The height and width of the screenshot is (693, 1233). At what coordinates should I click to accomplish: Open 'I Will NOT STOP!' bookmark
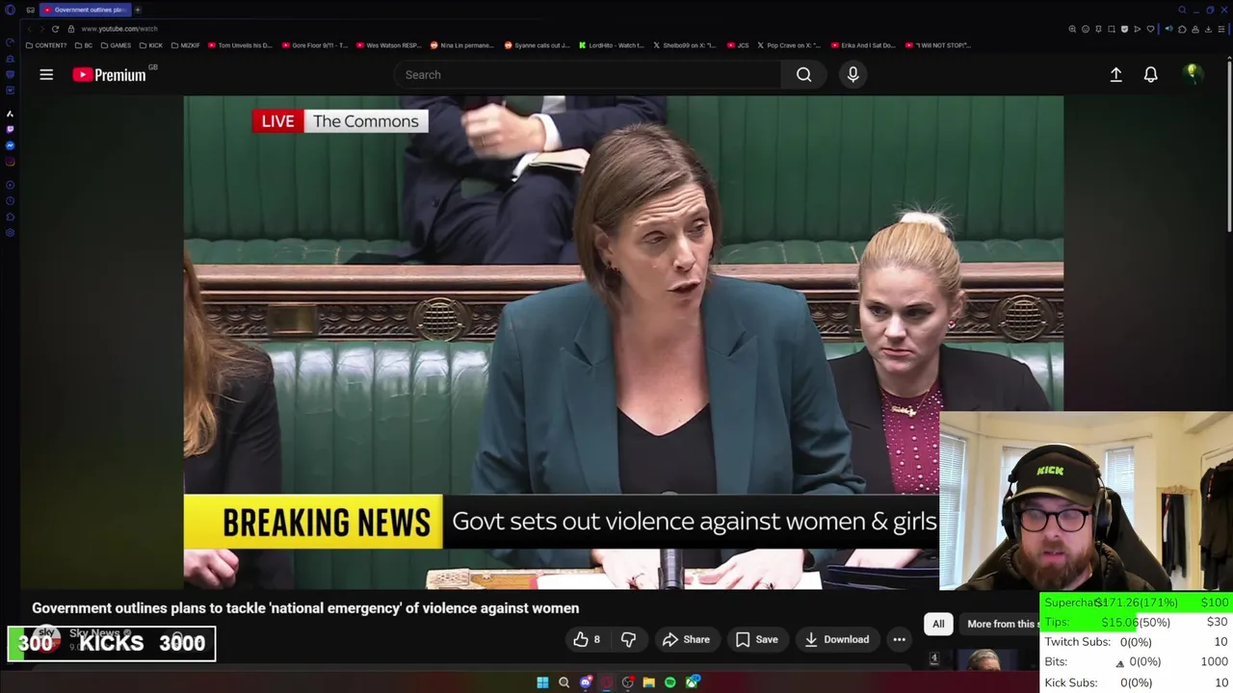pos(938,45)
